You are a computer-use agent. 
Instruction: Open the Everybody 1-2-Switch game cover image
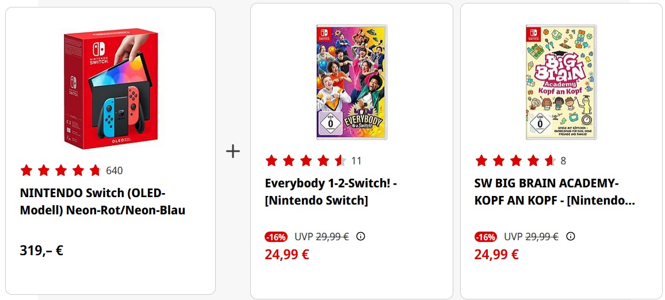[x=351, y=82]
